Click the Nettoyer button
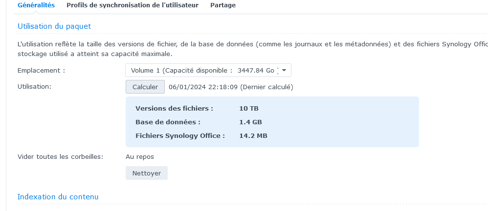Image resolution: width=488 pixels, height=211 pixels. click(x=146, y=173)
